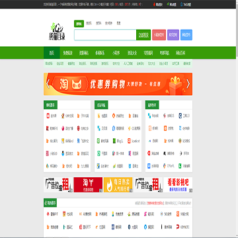
Task: Click the red square icon in the right card's fourth row
Action: point(149,153)
